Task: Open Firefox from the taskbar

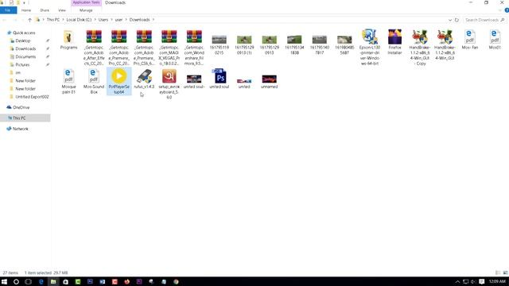Action: tap(127, 282)
